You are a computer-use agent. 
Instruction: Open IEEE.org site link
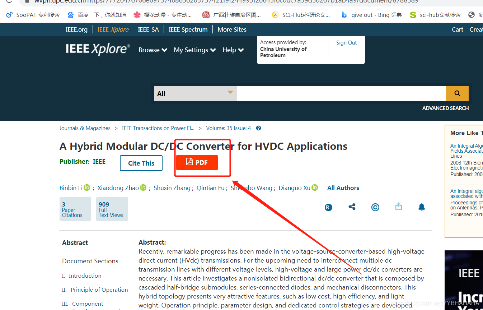(76, 29)
